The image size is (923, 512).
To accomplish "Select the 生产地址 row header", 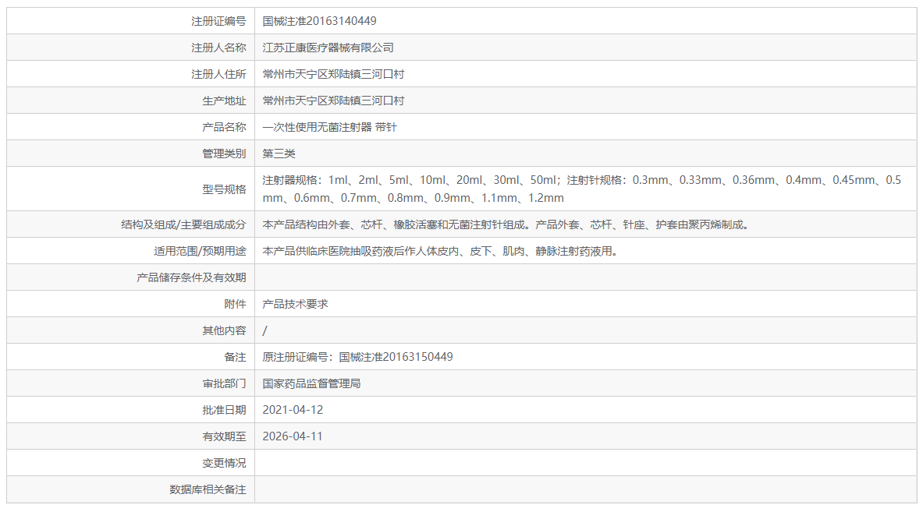I will click(x=226, y=100).
